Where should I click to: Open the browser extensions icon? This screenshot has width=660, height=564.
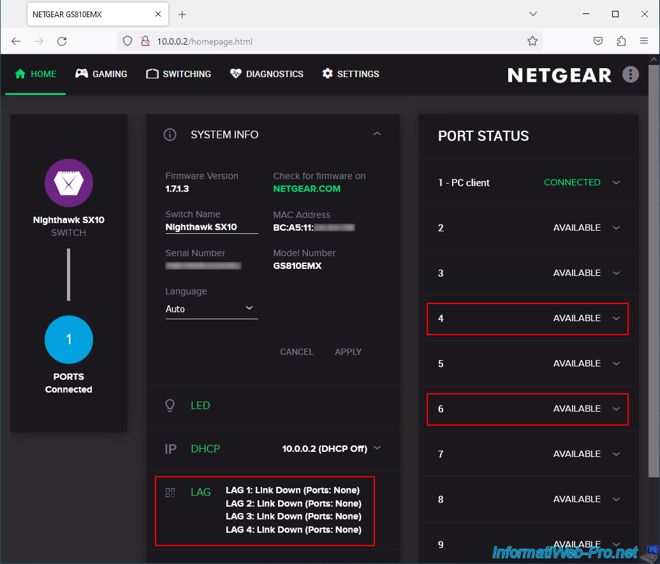point(621,41)
